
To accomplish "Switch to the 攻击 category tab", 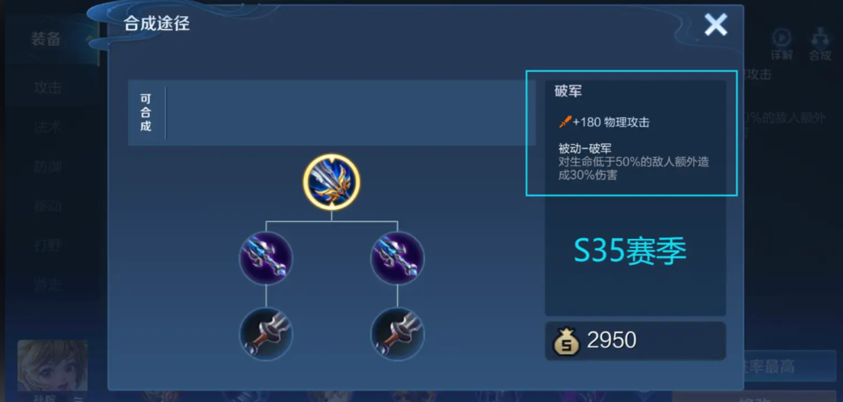I will point(47,87).
